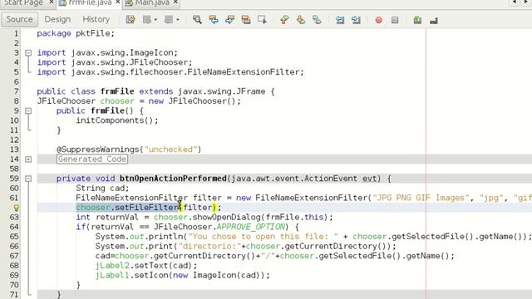Image resolution: width=532 pixels, height=299 pixels.
Task: Click the navigate Back toolbar icon
Action: tap(146, 20)
